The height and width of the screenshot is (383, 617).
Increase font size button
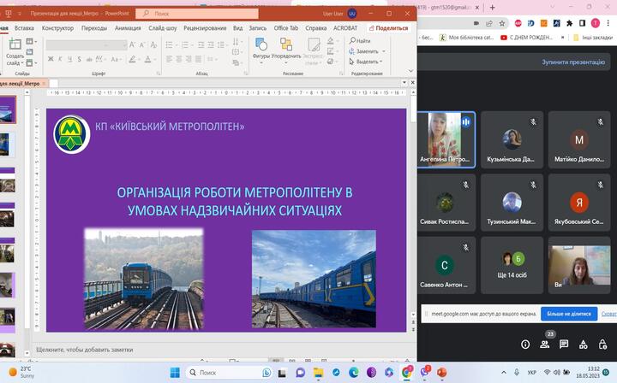(x=133, y=44)
